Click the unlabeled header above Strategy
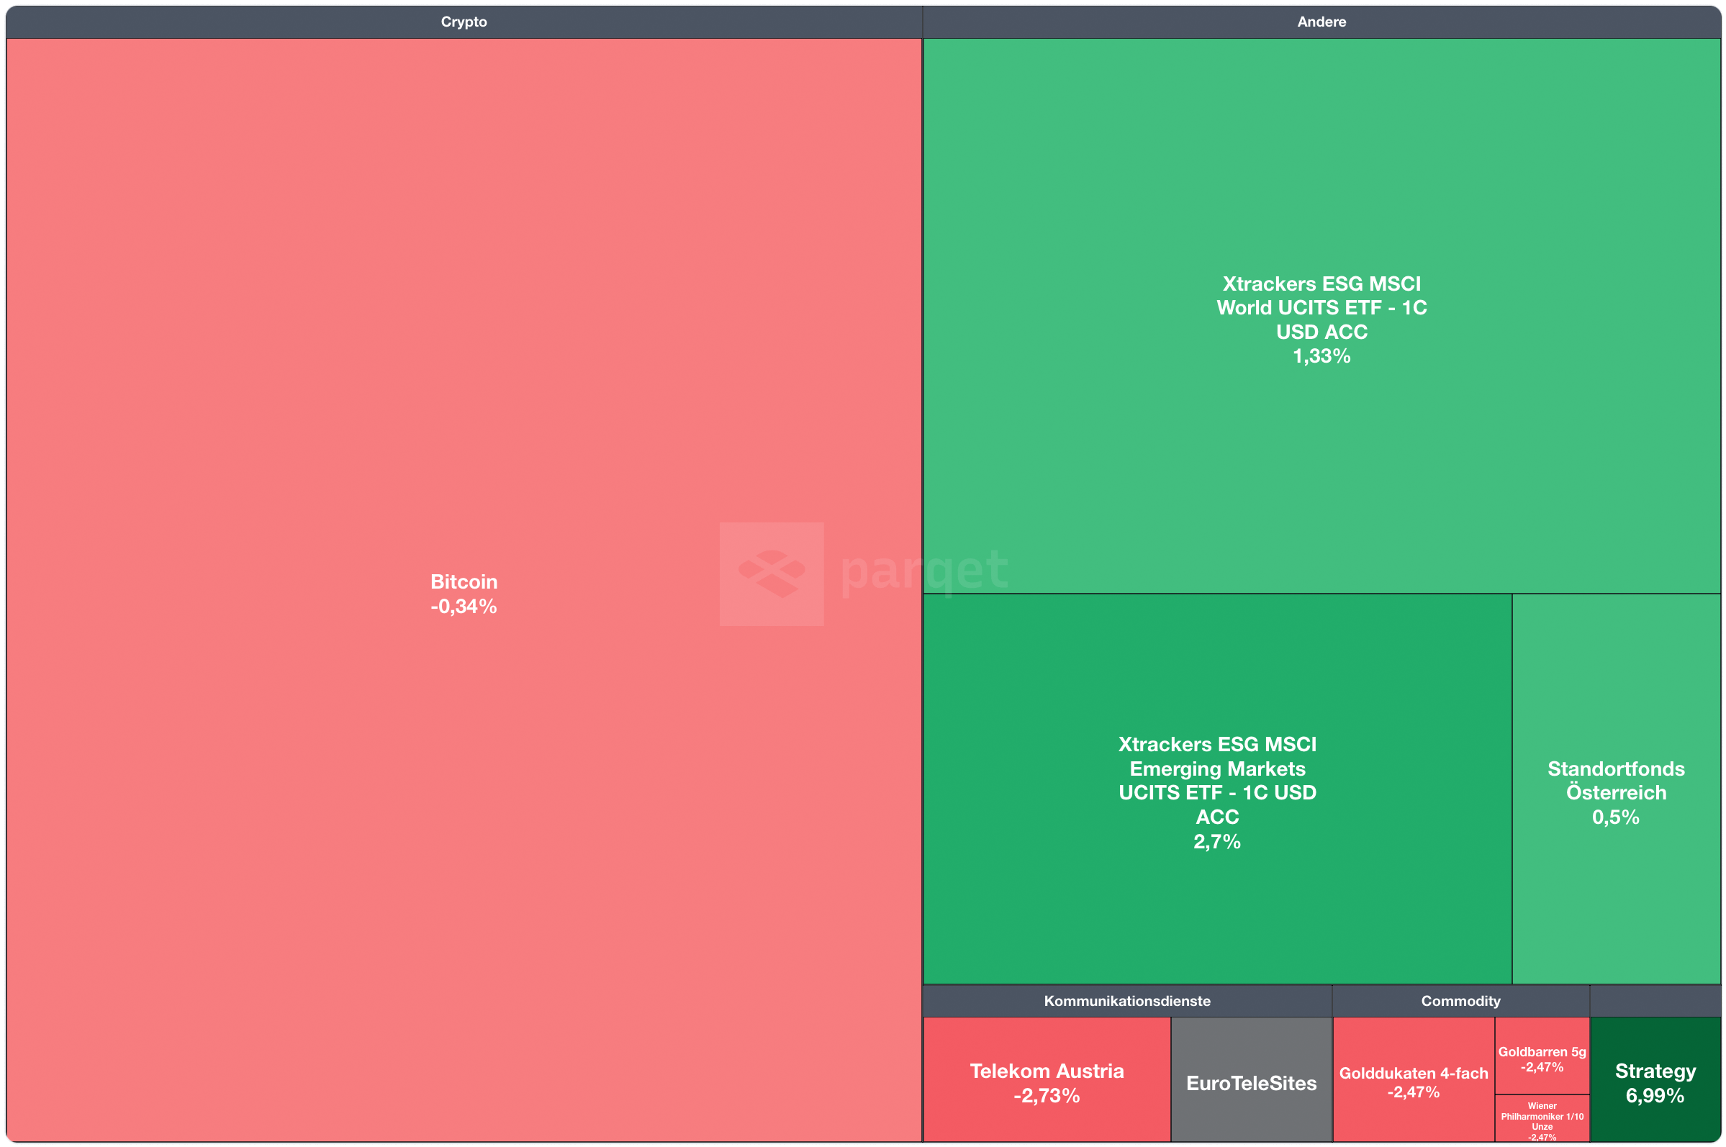The image size is (1726, 1147). 1654,1001
